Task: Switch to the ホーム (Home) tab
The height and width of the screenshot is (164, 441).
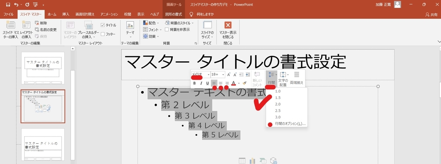Action: click(x=52, y=14)
